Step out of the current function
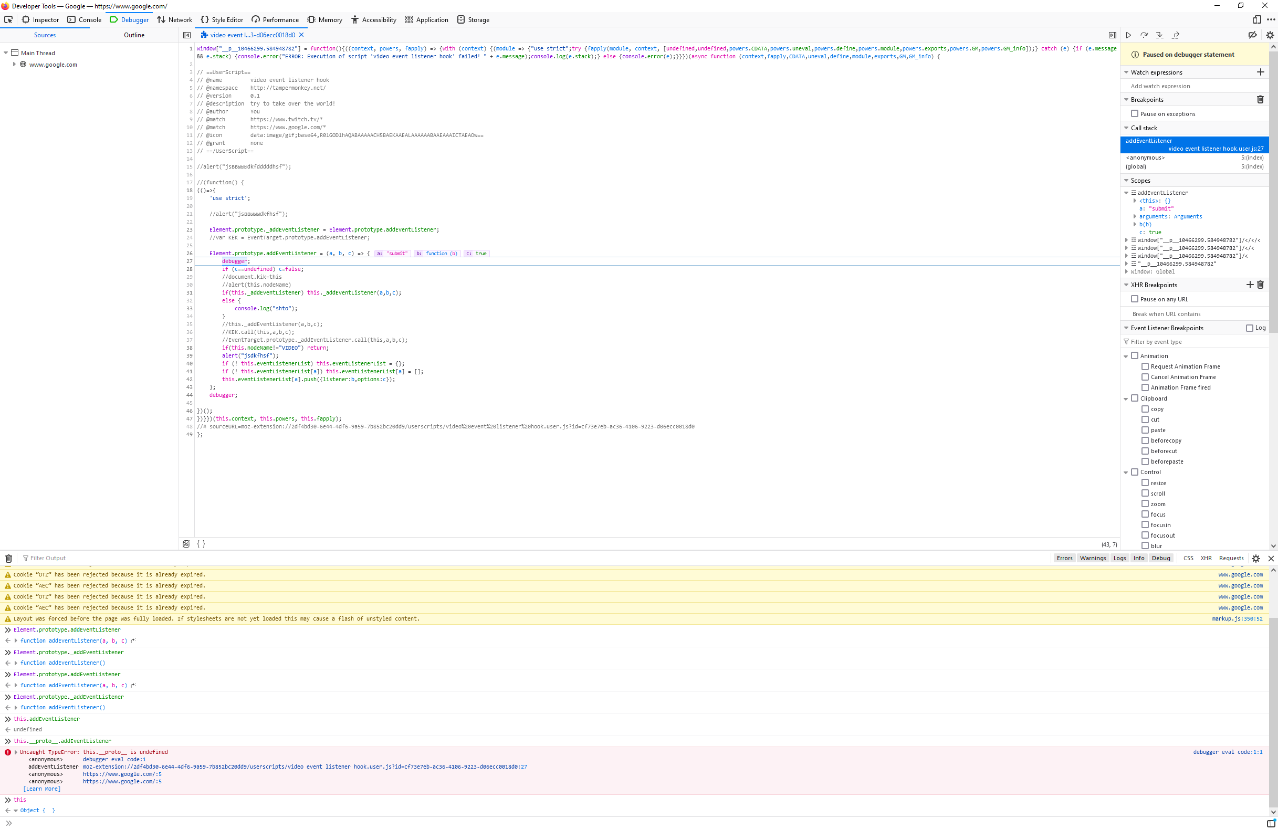The height and width of the screenshot is (840, 1278). pyautogui.click(x=1176, y=35)
